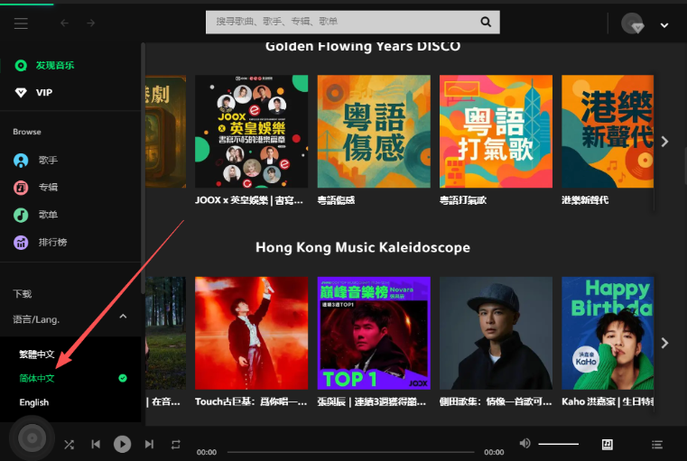This screenshot has height=461, width=687.
Task: Go back with the left arrow
Action: (x=64, y=23)
